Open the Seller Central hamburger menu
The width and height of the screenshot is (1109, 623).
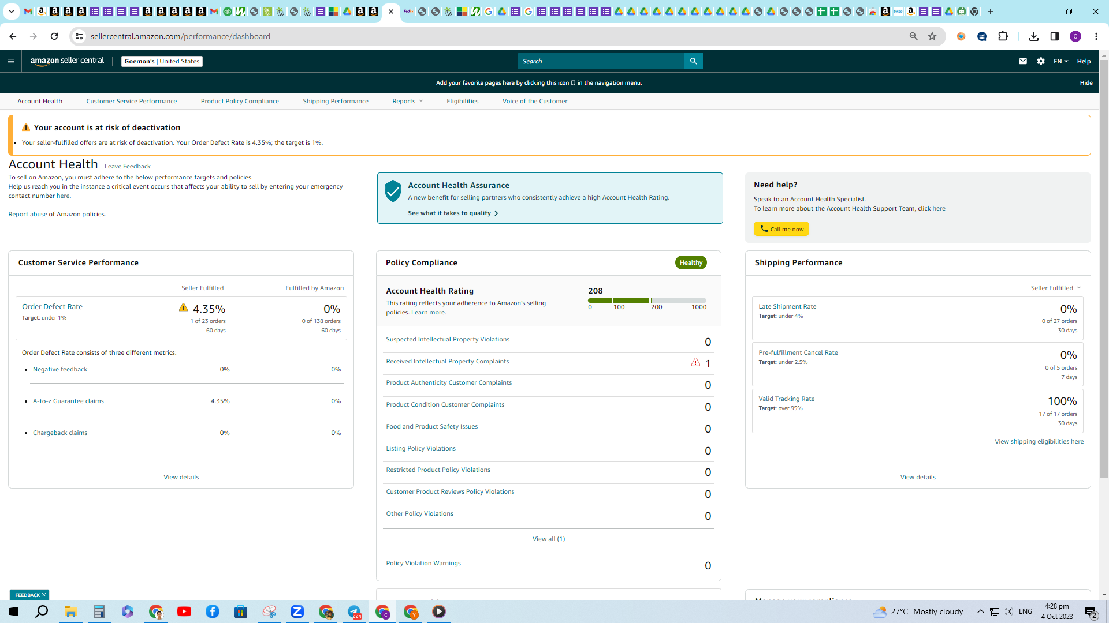click(x=11, y=61)
